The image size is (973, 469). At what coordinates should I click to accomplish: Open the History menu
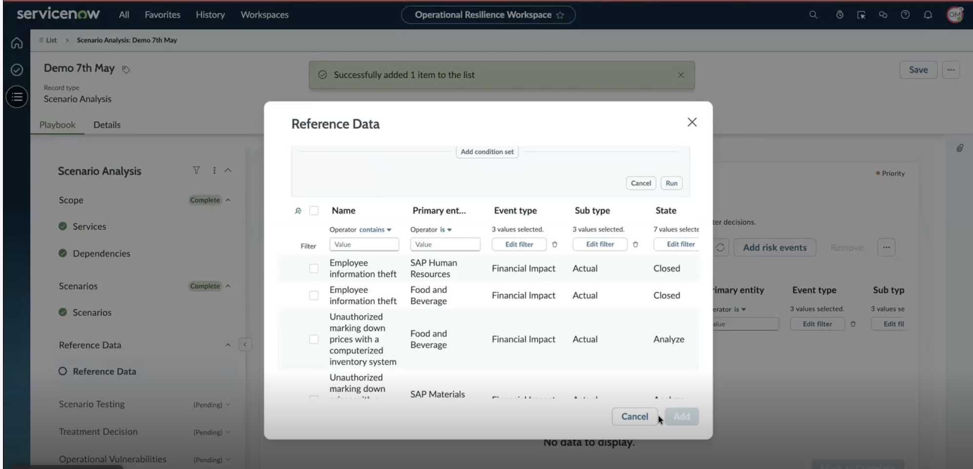[x=211, y=15]
